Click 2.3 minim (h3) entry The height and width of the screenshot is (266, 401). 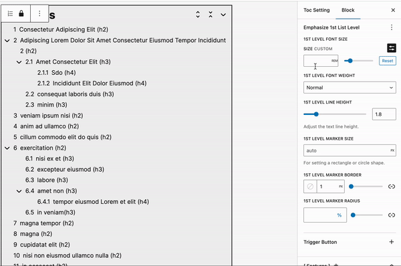click(46, 105)
